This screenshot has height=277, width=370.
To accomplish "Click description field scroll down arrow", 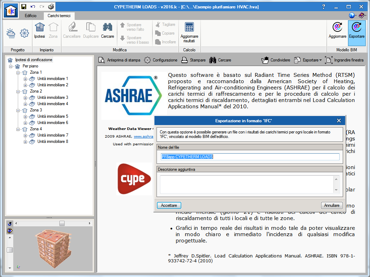I will point(336,190).
